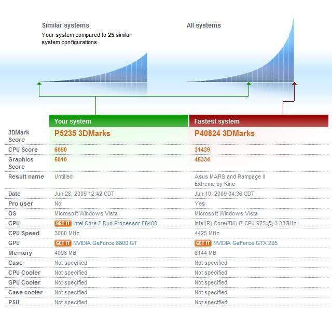Select the 25 similar configurations description
The height and width of the screenshot is (312, 332).
[87, 38]
